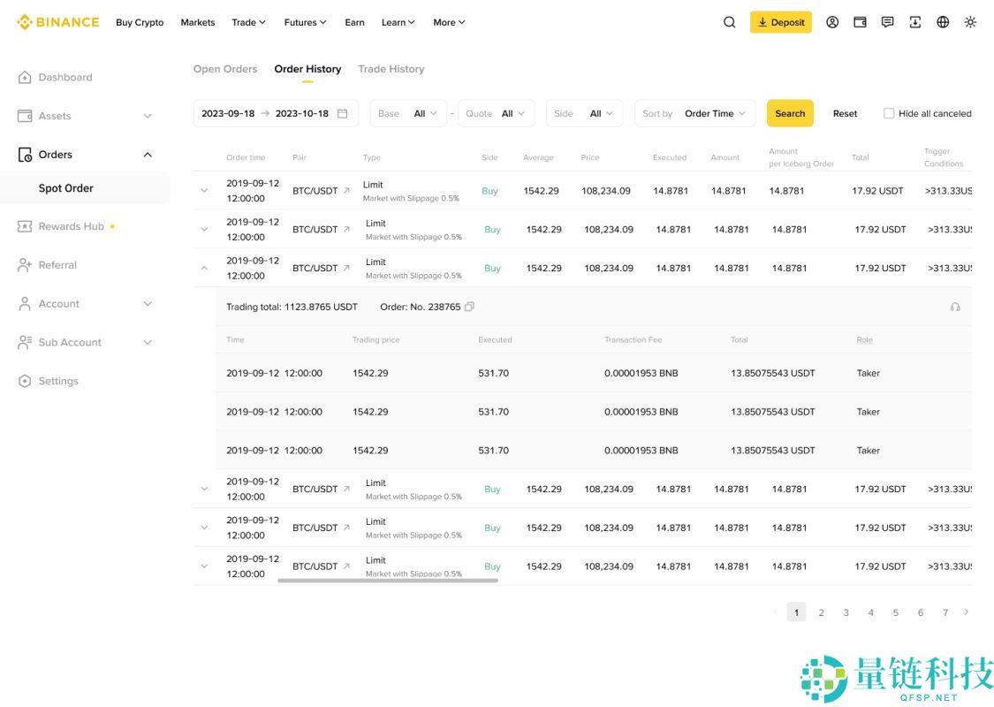Open the wallet icon in header
994x707 pixels.
(x=860, y=22)
